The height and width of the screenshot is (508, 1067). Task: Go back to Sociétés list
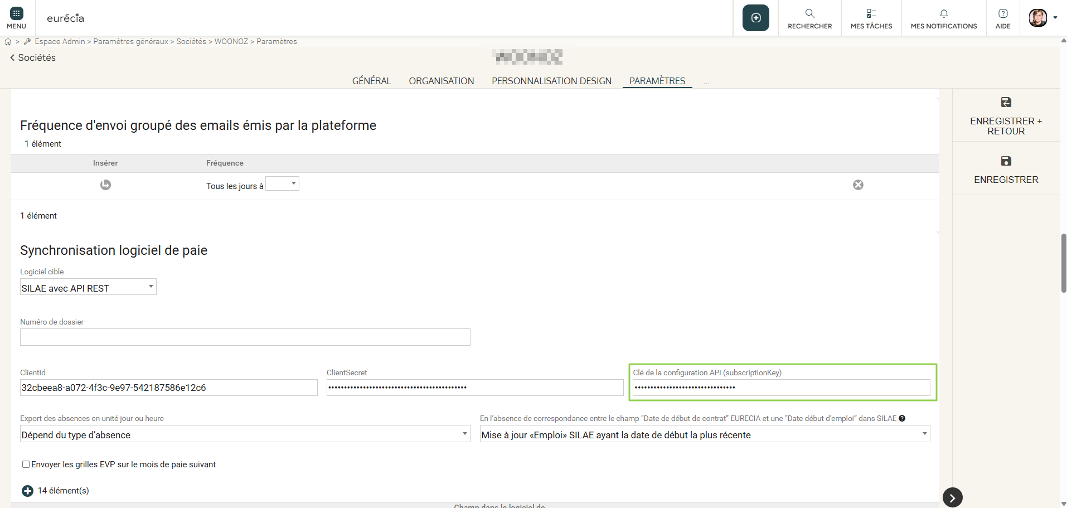[x=33, y=57]
